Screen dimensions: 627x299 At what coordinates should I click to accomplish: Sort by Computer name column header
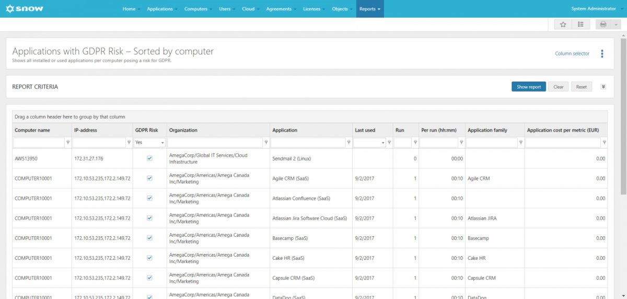[x=41, y=130]
